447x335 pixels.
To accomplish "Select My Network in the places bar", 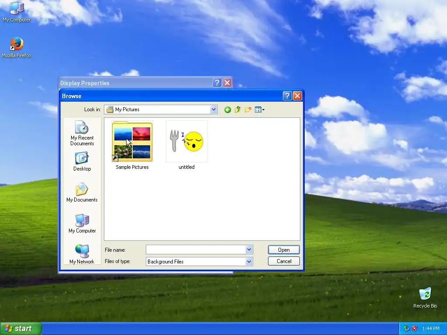I will tap(82, 254).
